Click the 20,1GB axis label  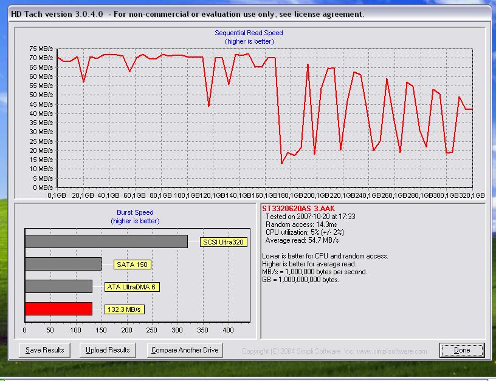point(83,195)
